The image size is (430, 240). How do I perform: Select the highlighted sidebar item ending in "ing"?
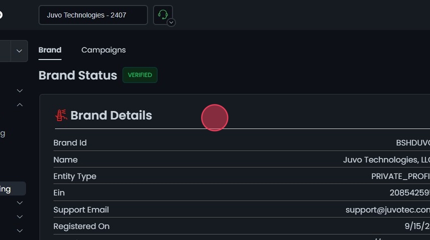[10, 189]
